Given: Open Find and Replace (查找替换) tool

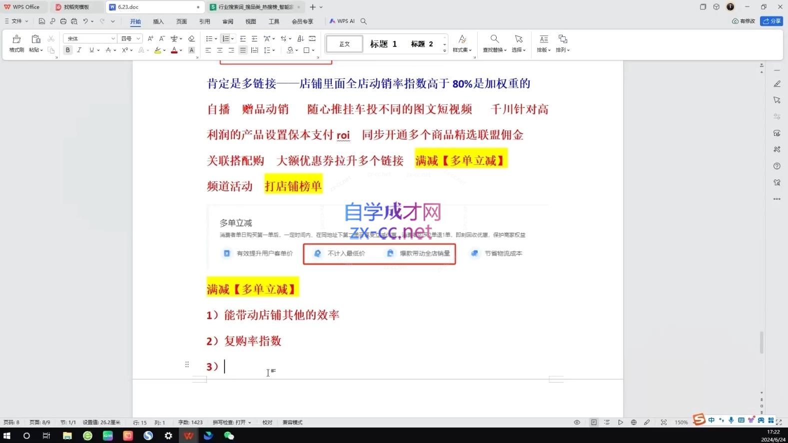Looking at the screenshot, I should (x=494, y=43).
